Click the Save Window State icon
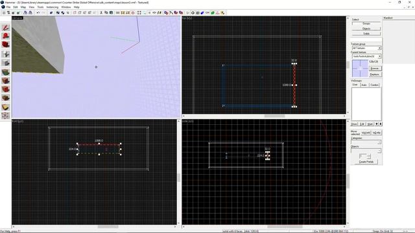Screen dimensions: 415x233 tap(30, 13)
